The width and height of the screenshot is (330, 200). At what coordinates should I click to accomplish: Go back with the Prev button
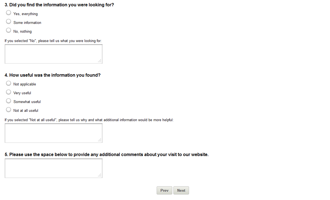(164, 190)
